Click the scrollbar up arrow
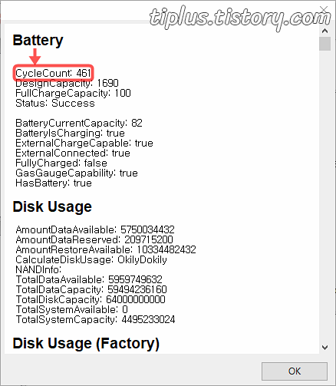 click(324, 31)
